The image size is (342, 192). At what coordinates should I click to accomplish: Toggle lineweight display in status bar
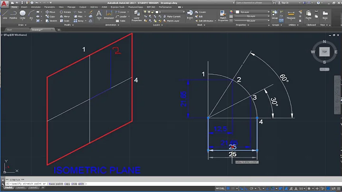(x=281, y=189)
